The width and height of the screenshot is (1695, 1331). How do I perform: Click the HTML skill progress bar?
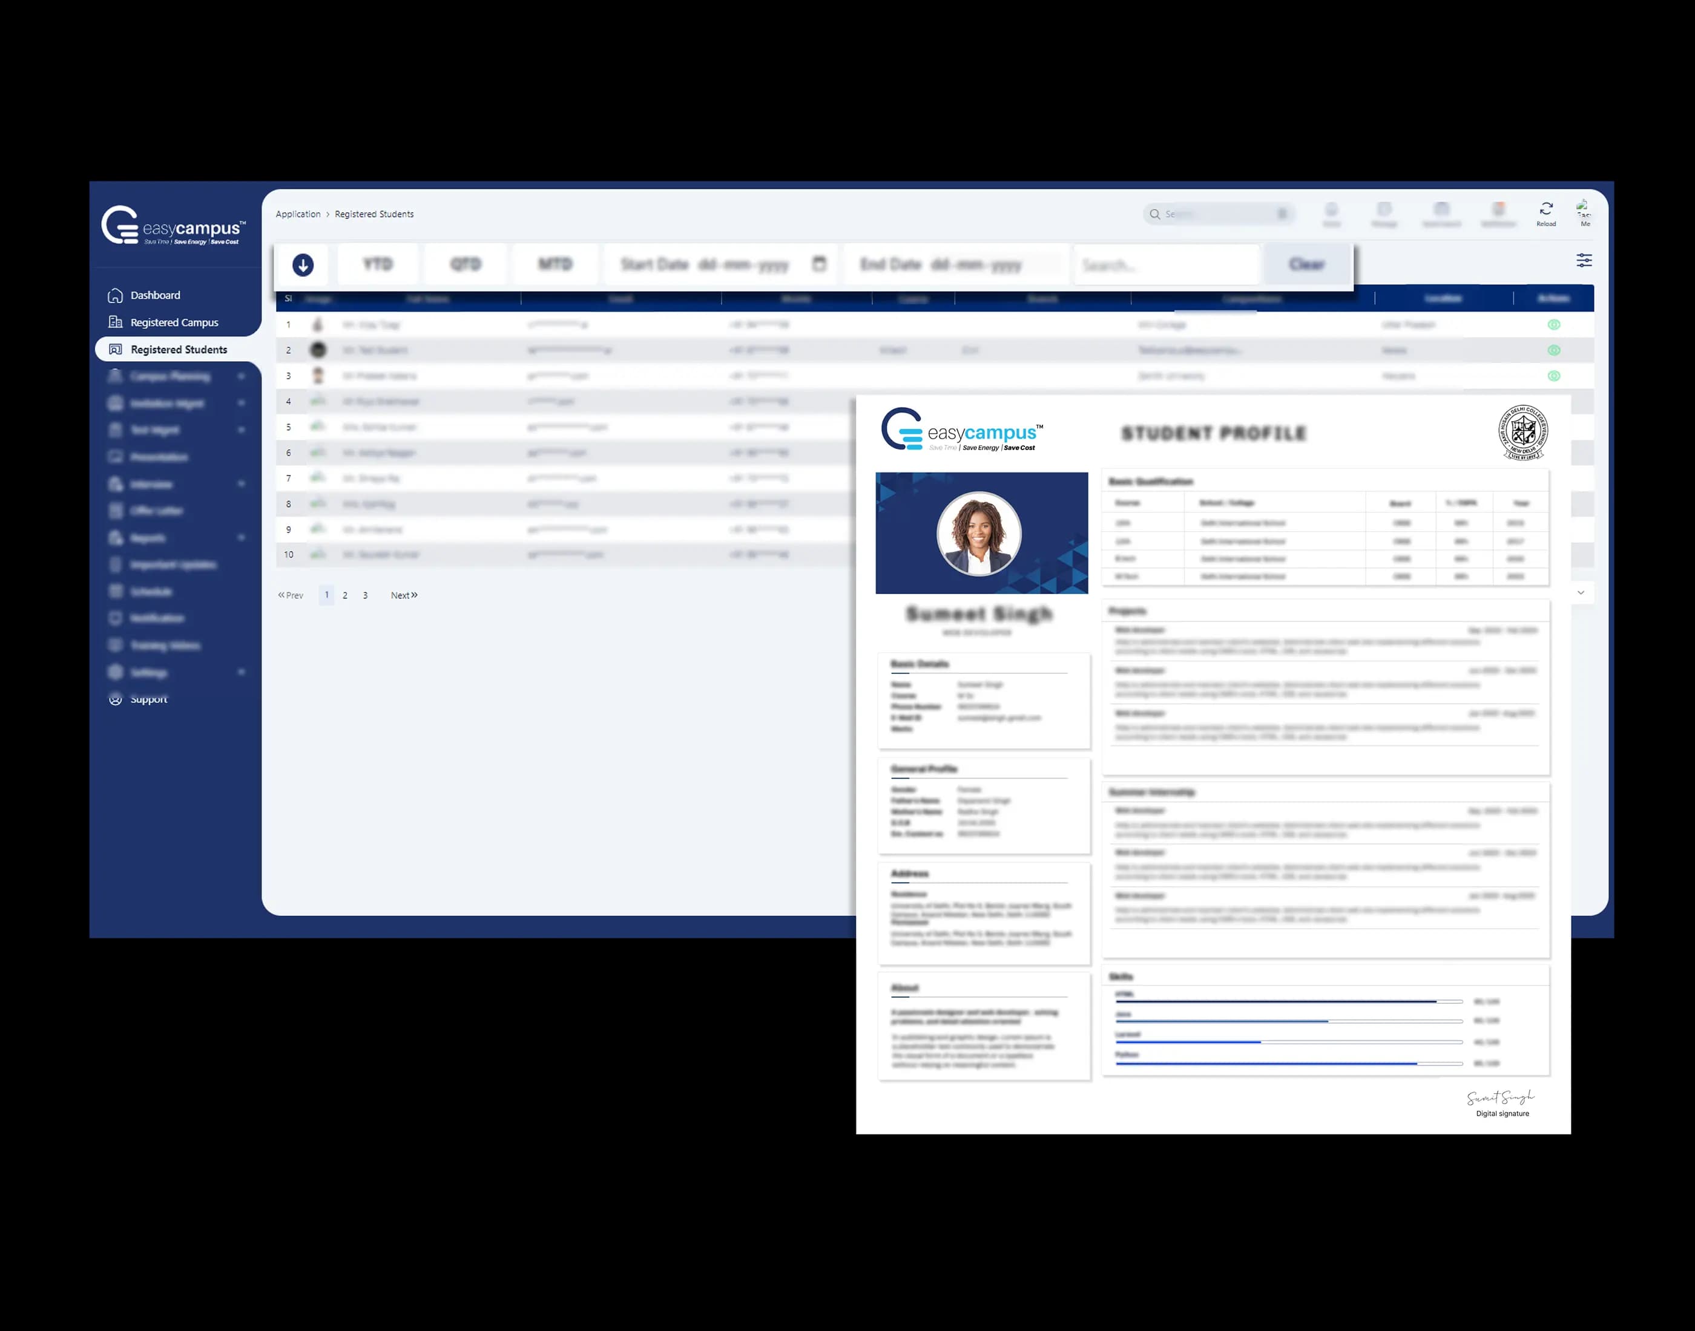click(1288, 1001)
